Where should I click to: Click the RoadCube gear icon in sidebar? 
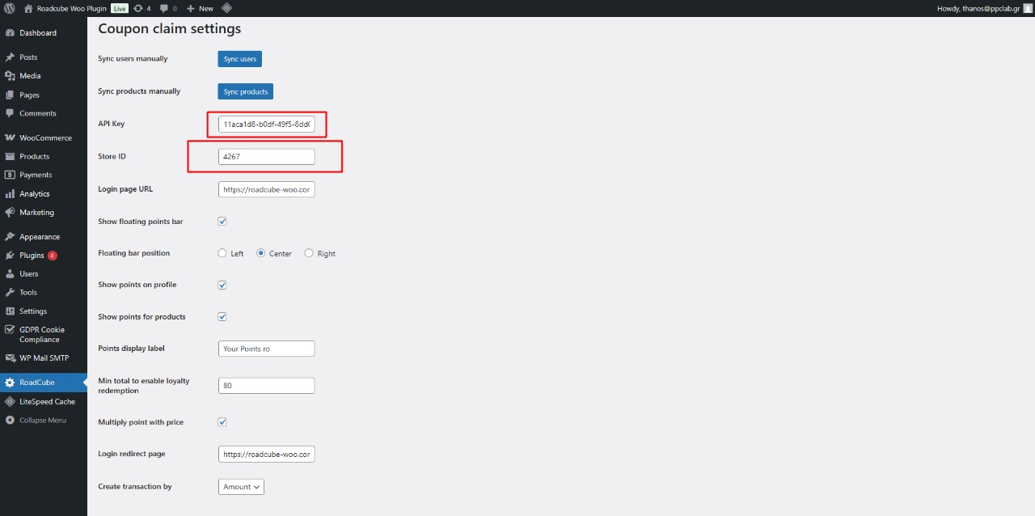coord(10,383)
